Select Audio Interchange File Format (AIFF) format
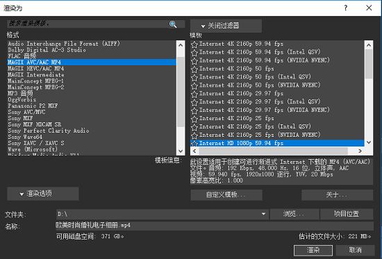 92,44
